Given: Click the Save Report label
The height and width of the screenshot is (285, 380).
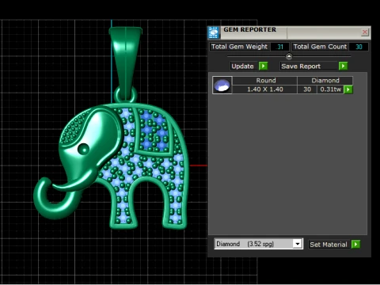Looking at the screenshot, I should [301, 66].
